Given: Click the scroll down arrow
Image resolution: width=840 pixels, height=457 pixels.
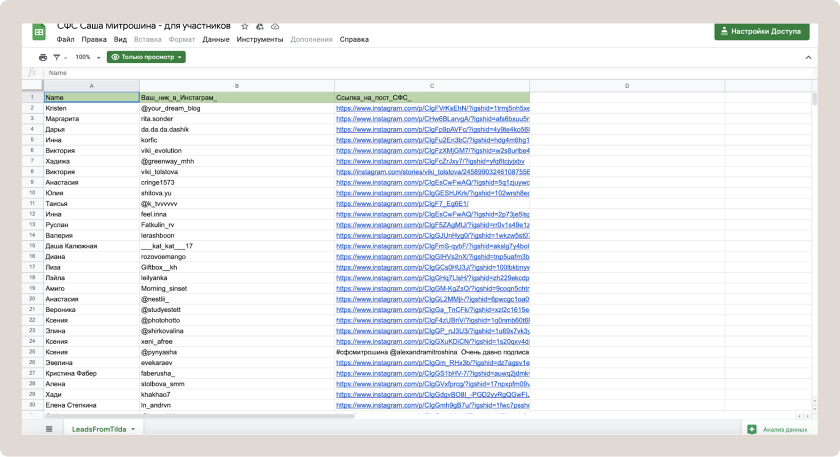Looking at the screenshot, I should tap(814, 409).
